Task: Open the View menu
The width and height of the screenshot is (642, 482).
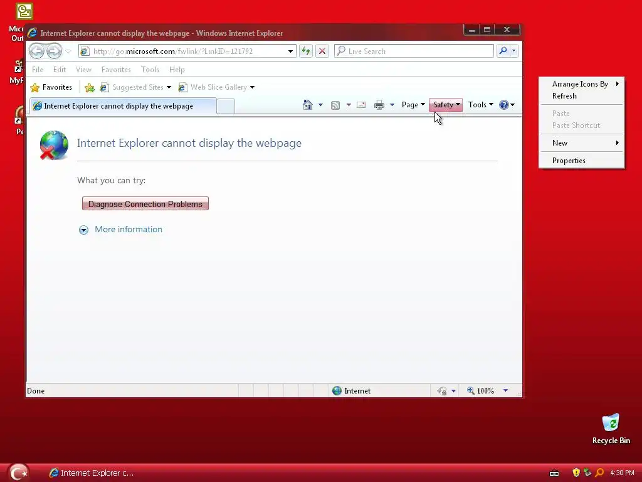Action: point(83,70)
